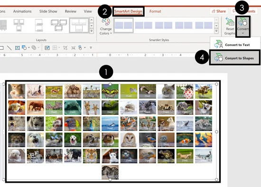Choose Convert to Shapes from the menu
This screenshot has width=261, height=187.
click(x=234, y=58)
